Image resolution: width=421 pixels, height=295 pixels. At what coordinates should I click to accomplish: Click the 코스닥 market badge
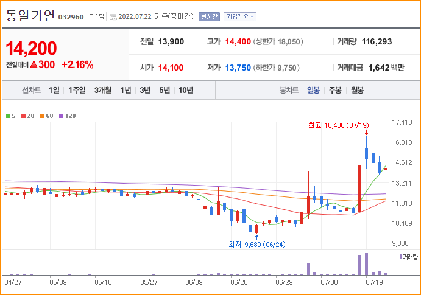tap(96, 16)
